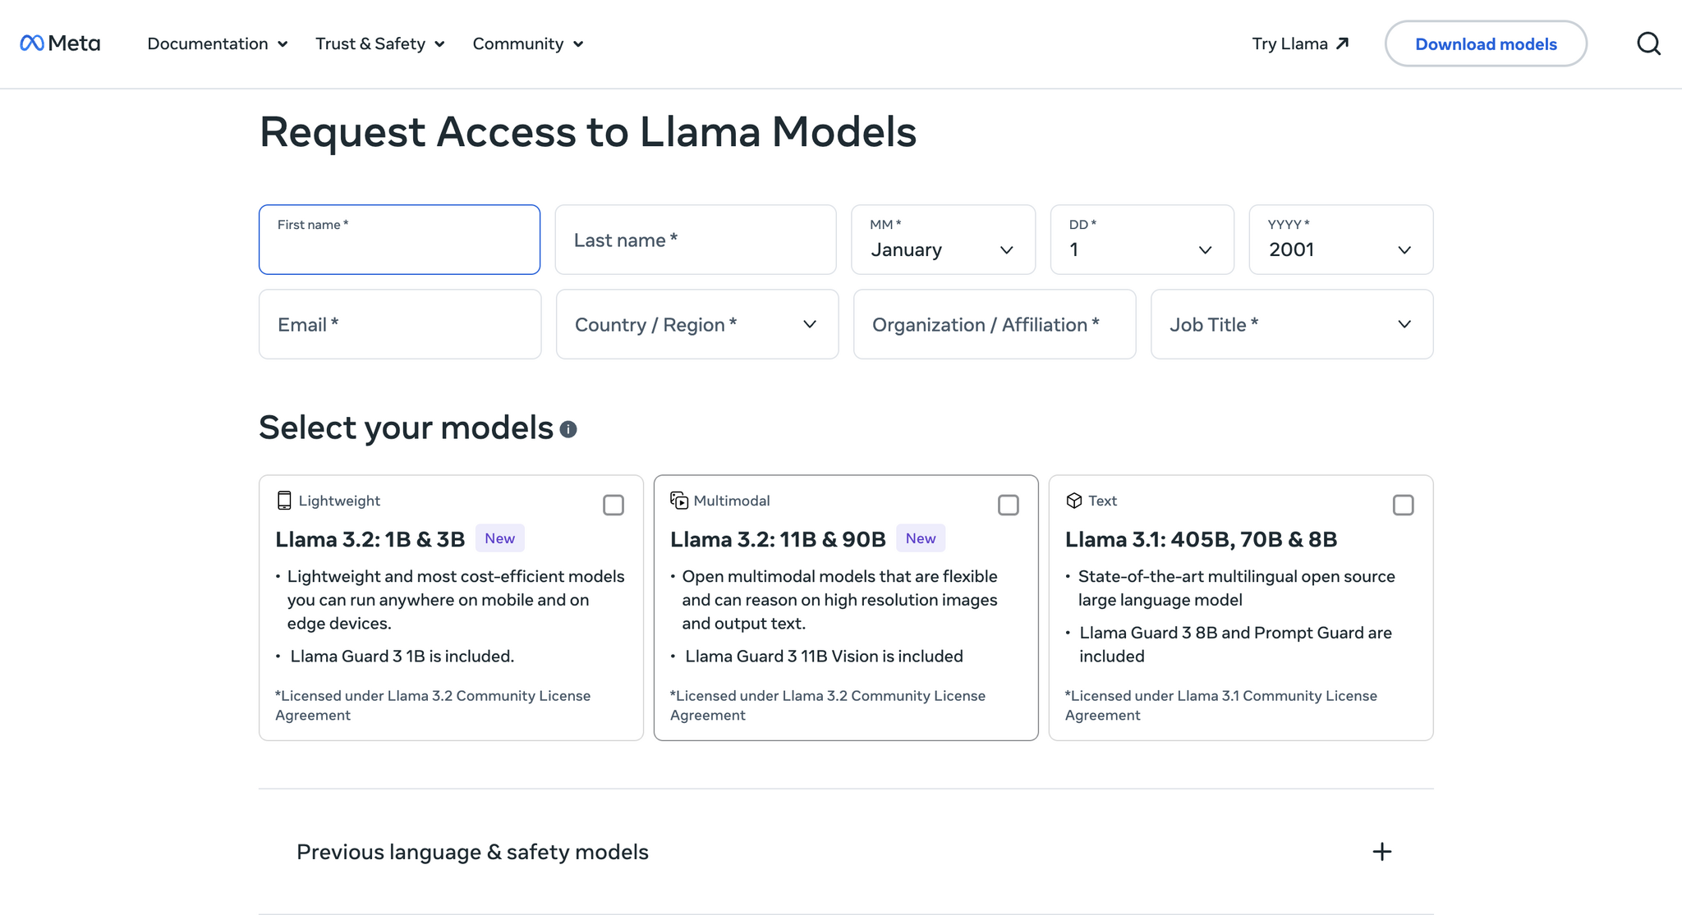Click 'Llama Guard 3 11B Vision is included' text
The height and width of the screenshot is (915, 1682).
(x=824, y=657)
